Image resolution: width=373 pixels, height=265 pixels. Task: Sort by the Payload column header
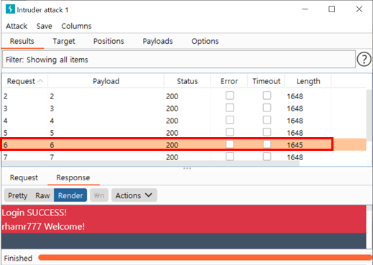point(106,81)
